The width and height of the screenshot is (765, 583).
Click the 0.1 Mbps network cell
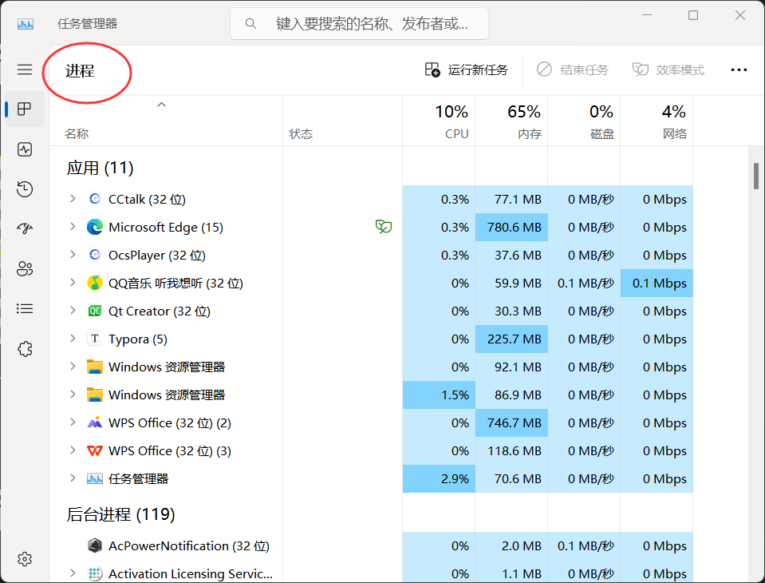[x=657, y=284]
